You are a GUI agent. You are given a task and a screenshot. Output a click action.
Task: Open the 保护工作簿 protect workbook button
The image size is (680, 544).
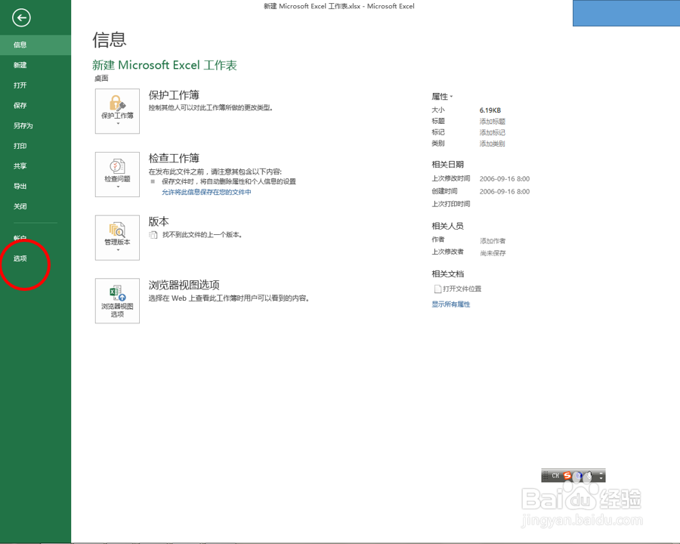click(x=117, y=111)
